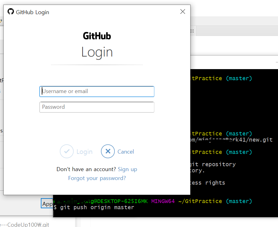This screenshot has width=278, height=227.
Task: Click the 'new.git' URL text in terminal
Action: 261,140
